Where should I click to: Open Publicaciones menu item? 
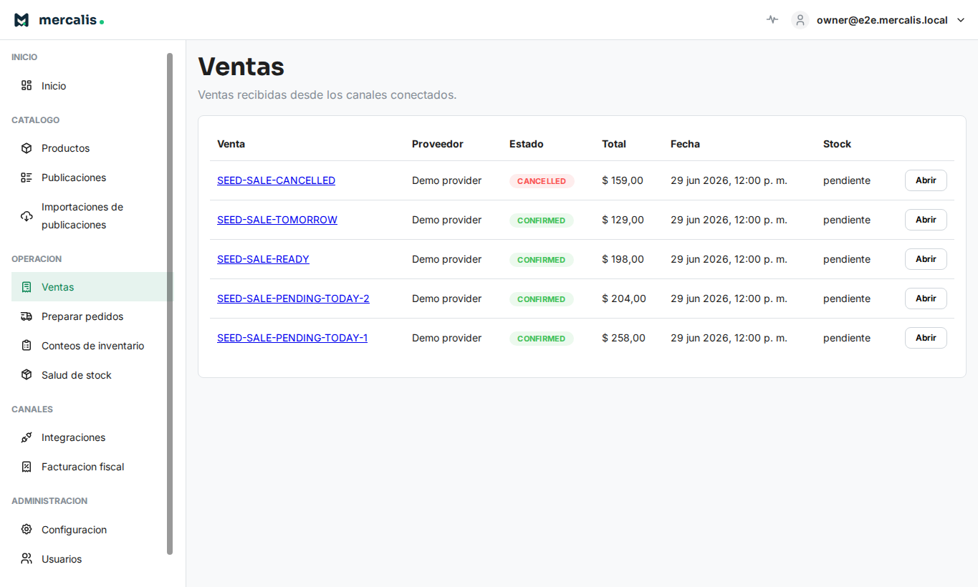click(x=92, y=178)
